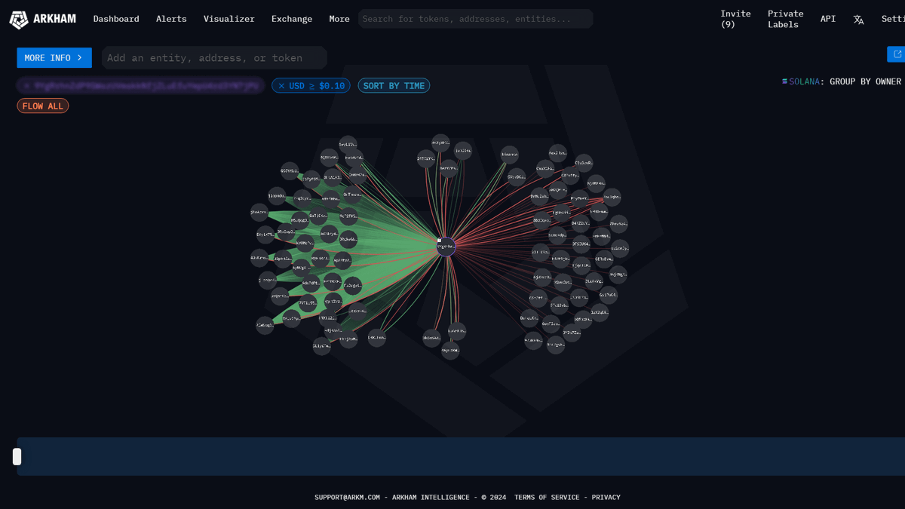The image size is (905, 509).
Task: Remove the USD ≥ $0.10 filter with its X
Action: [281, 86]
